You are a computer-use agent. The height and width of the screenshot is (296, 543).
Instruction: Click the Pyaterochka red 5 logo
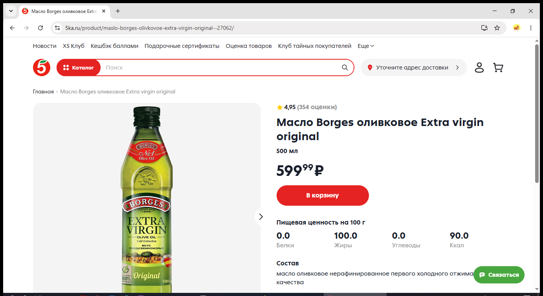tap(42, 68)
